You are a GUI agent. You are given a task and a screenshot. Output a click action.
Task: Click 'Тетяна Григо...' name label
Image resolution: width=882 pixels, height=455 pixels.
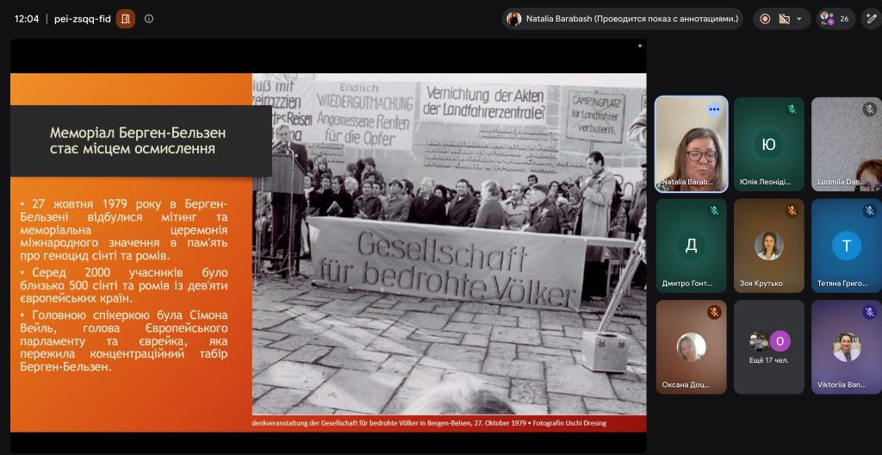click(842, 284)
